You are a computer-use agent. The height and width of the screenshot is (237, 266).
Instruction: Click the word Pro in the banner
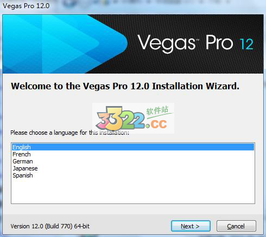click(219, 42)
